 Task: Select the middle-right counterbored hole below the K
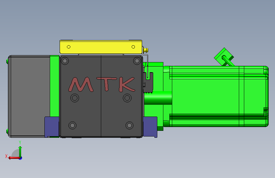pos(127,98)
